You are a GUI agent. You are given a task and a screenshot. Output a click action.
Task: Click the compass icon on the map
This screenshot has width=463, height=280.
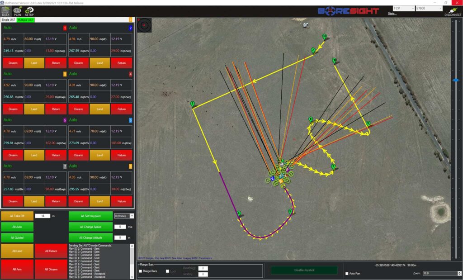pos(144,25)
